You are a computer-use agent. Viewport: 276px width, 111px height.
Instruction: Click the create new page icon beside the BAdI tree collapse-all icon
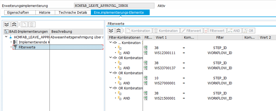click(24, 24)
